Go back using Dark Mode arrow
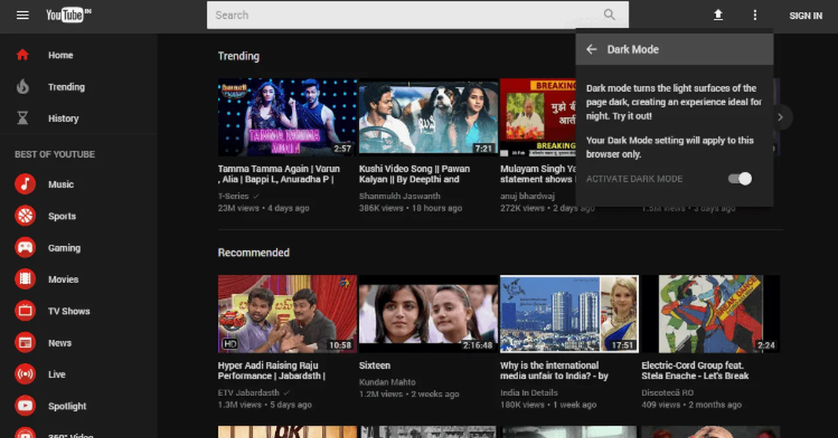Viewport: 838px width, 438px height. click(591, 50)
